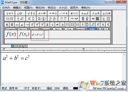Open the 大小(Z) menu
This screenshot has width=128, height=92.
point(63,8)
